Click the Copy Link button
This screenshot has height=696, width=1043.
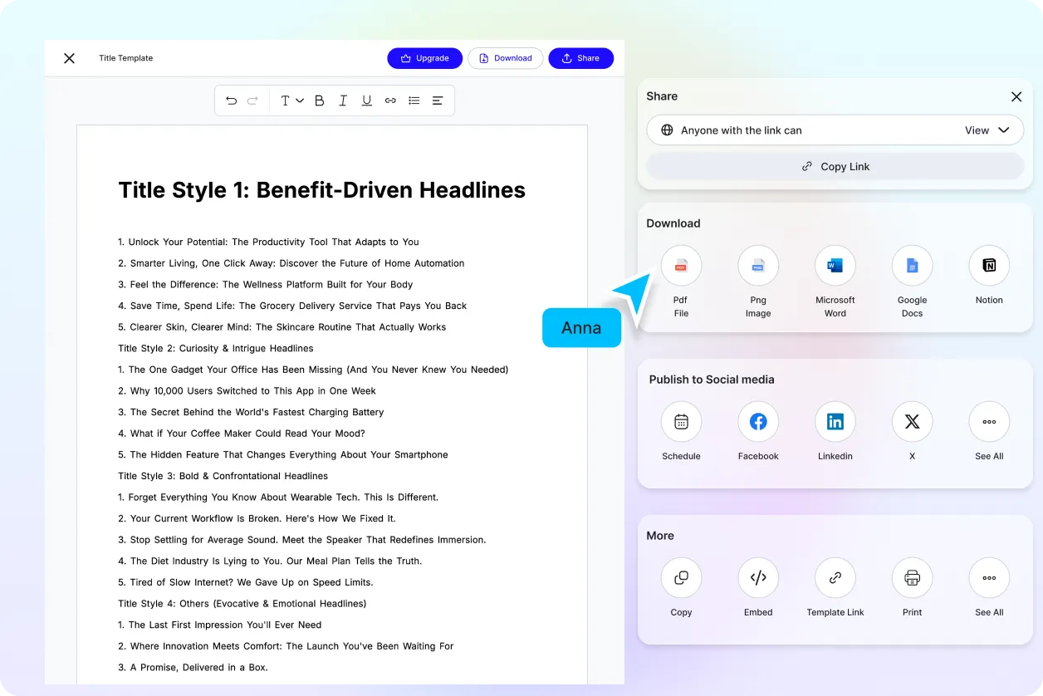point(835,166)
